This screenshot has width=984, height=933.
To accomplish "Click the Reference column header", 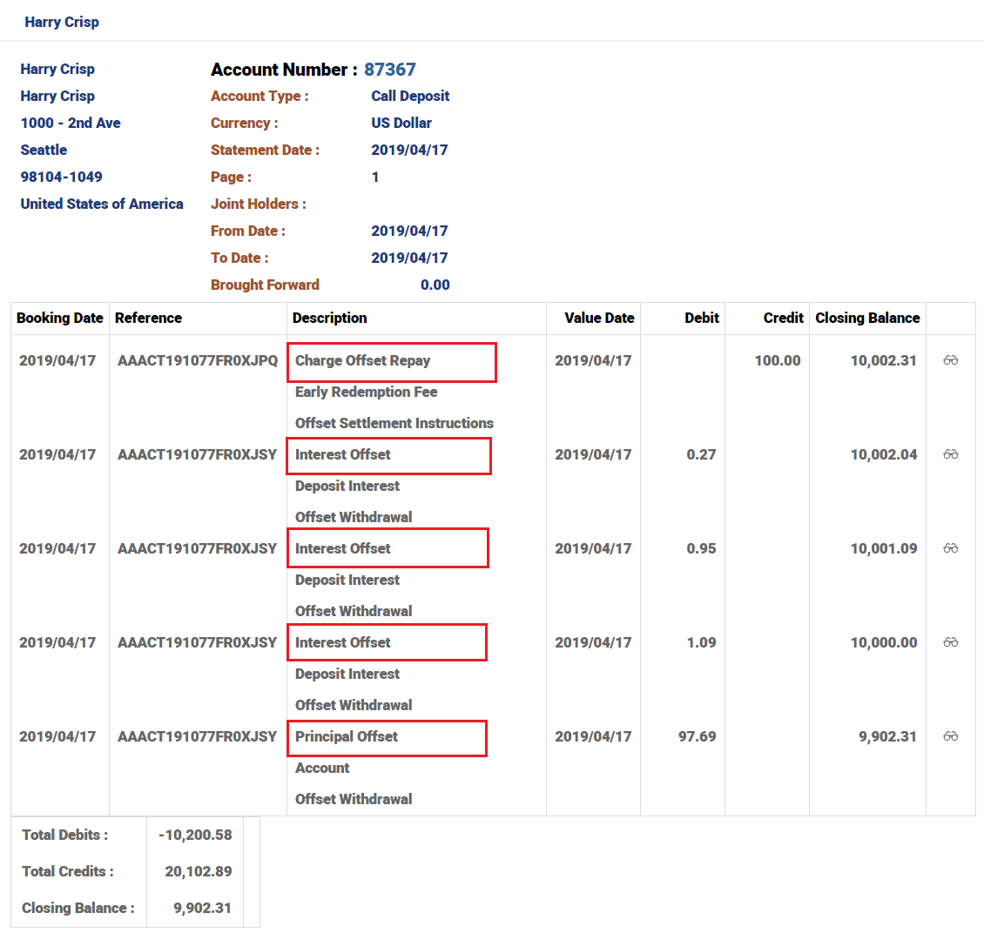I will coord(148,318).
